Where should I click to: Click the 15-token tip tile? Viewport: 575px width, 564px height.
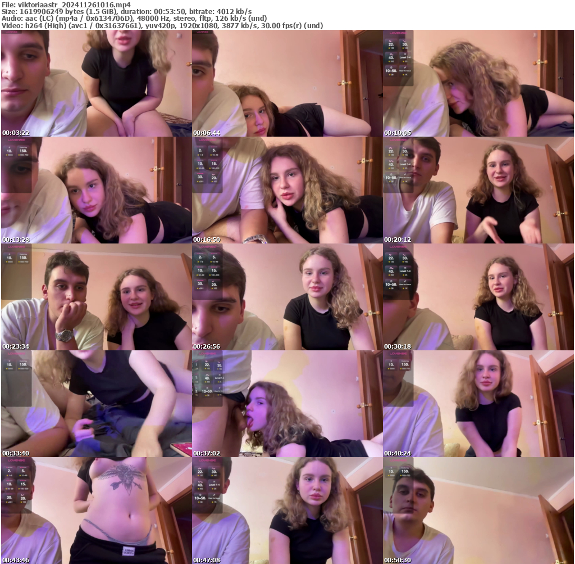click(x=214, y=164)
